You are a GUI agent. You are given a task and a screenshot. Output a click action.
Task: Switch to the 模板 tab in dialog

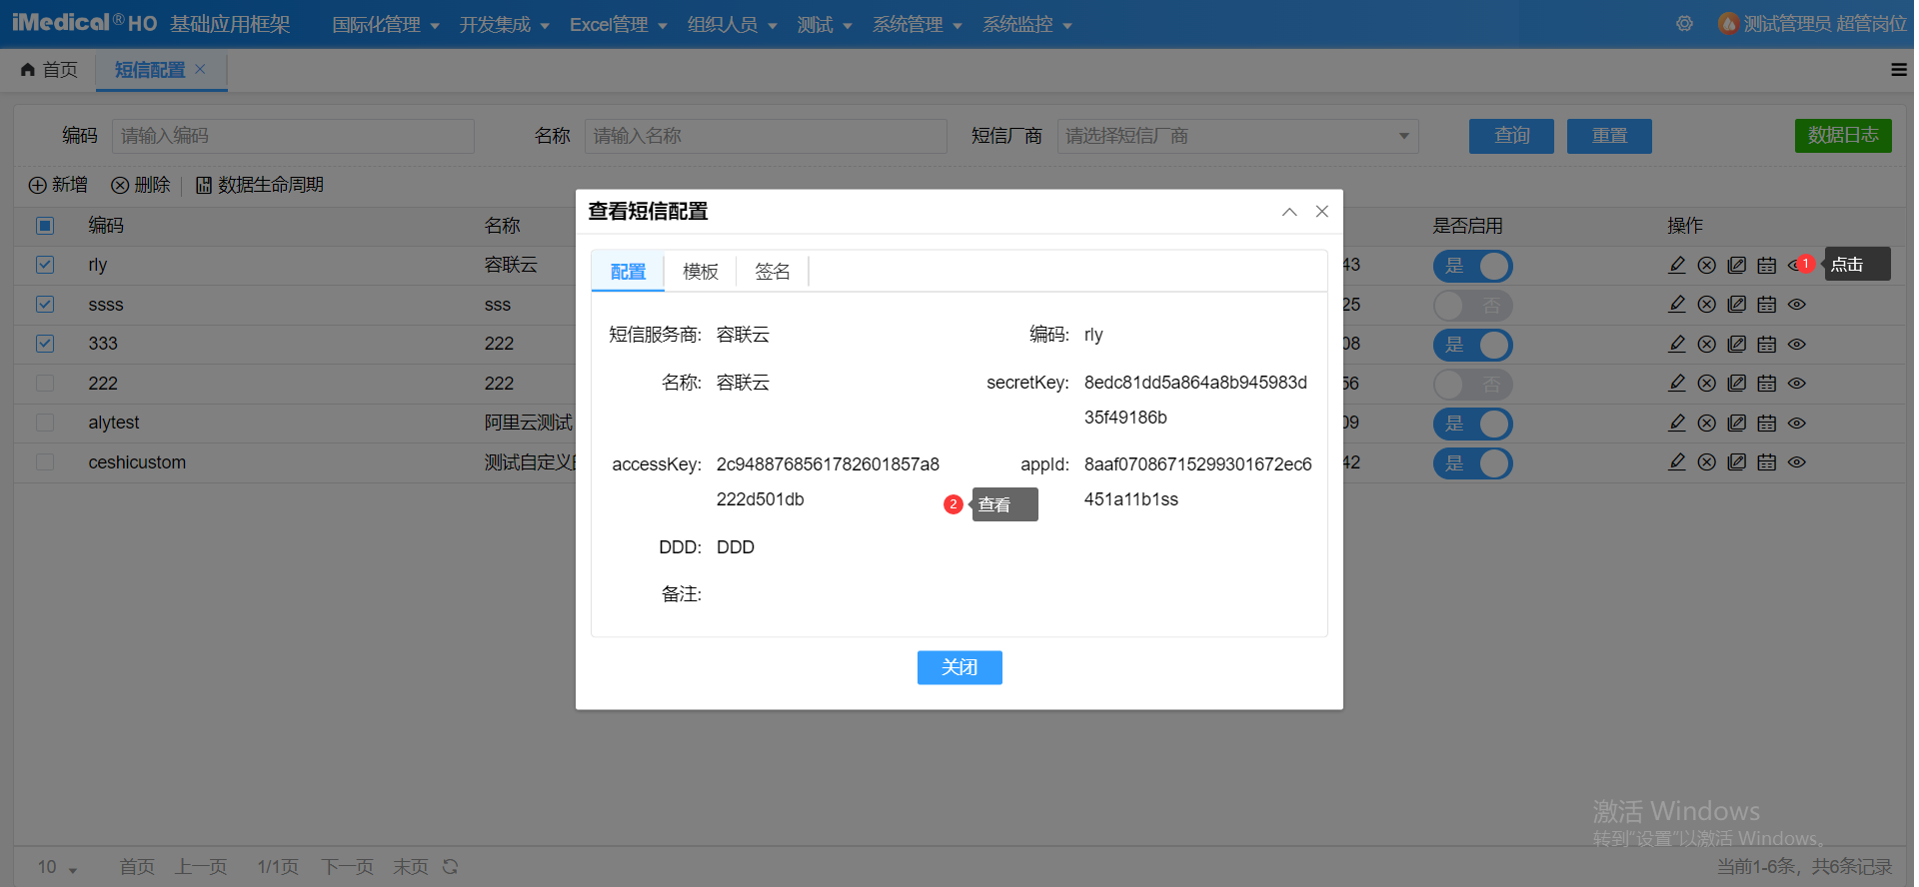[701, 272]
